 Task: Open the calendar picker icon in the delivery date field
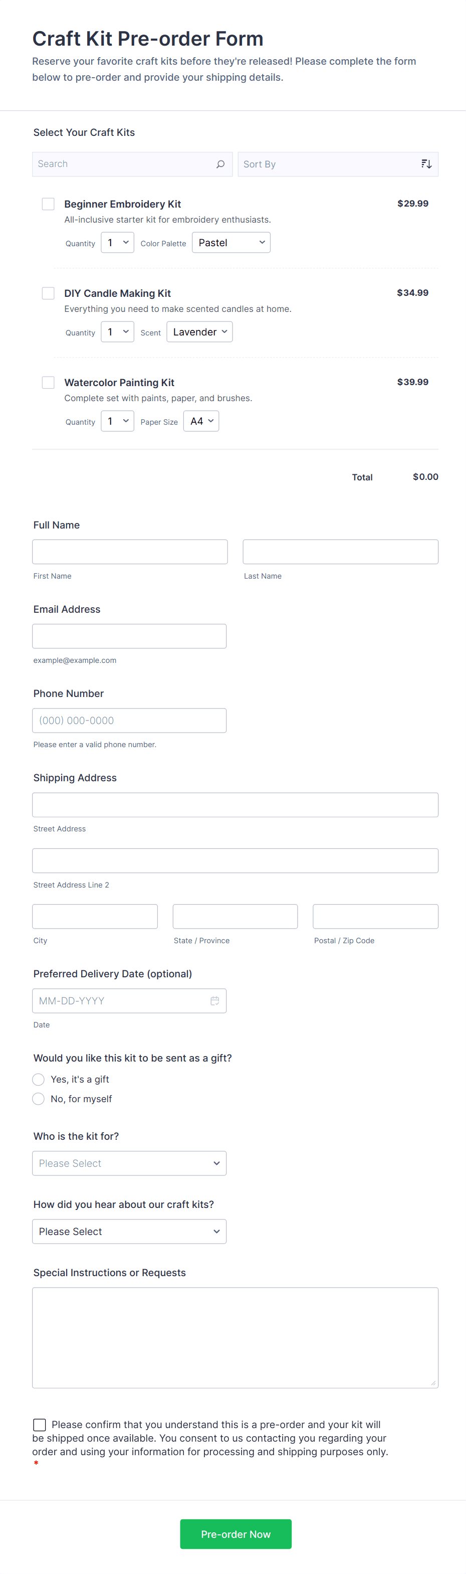point(214,1000)
